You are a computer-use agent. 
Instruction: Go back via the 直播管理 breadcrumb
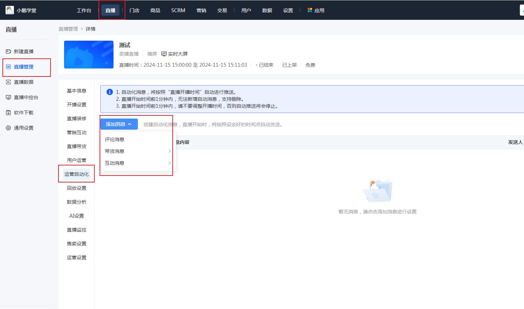click(x=68, y=29)
